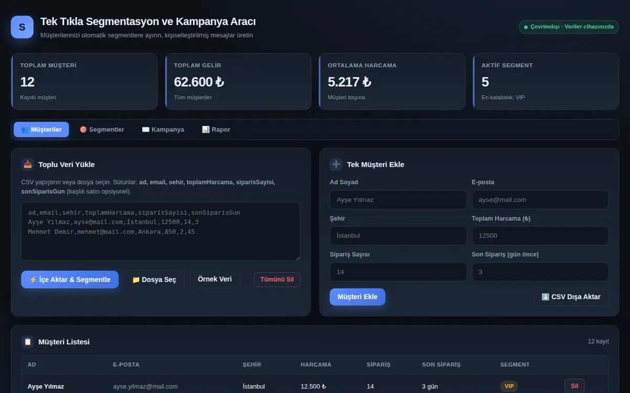Open the Kampanya tab

163,129
